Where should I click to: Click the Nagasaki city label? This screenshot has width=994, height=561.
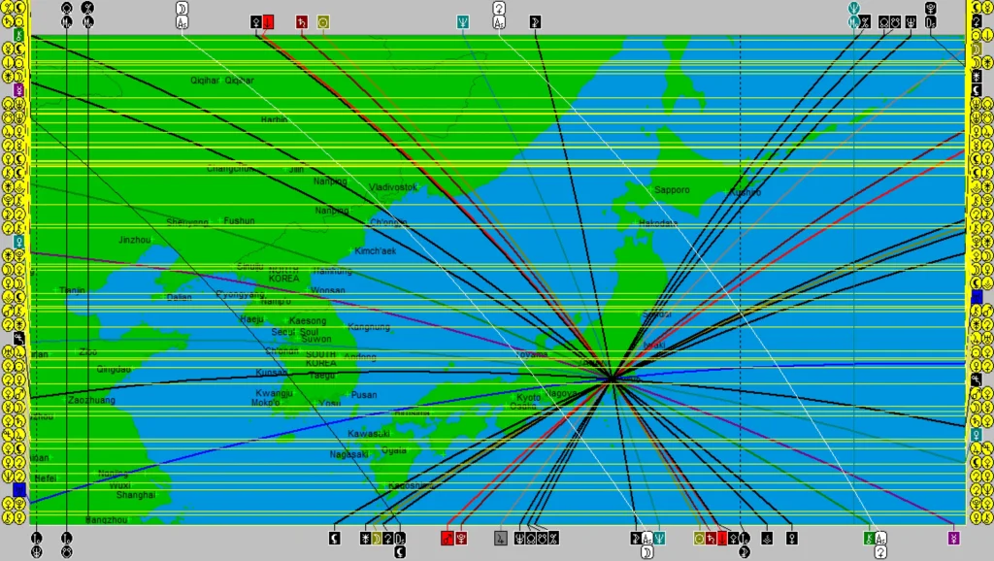coord(348,454)
